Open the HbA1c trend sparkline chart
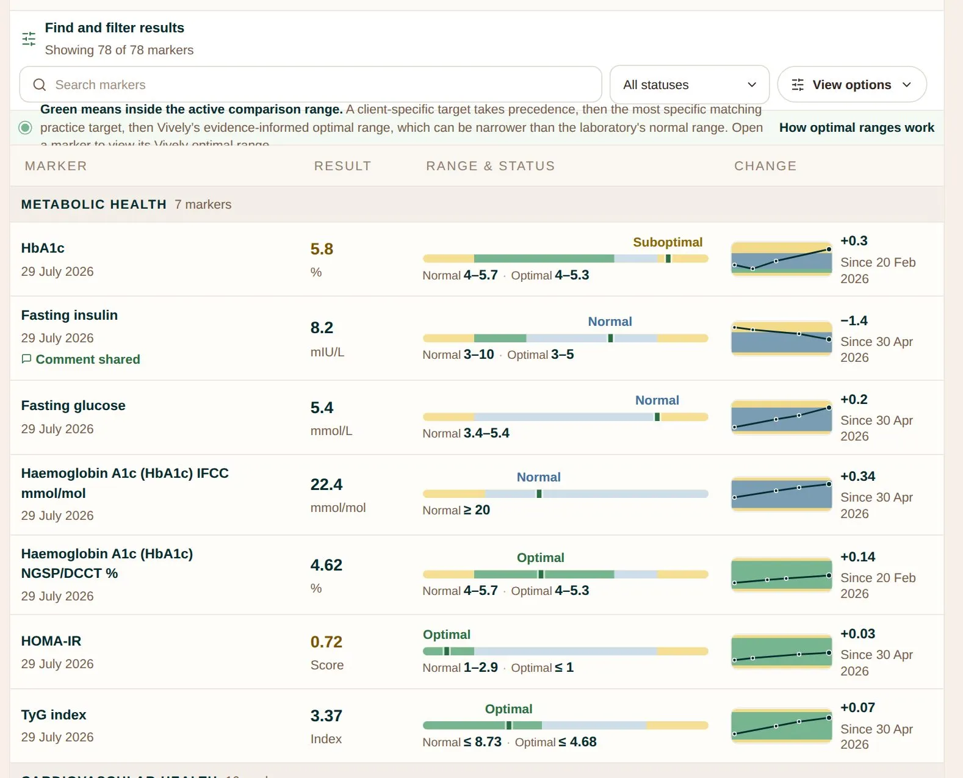The width and height of the screenshot is (963, 778). 782,259
